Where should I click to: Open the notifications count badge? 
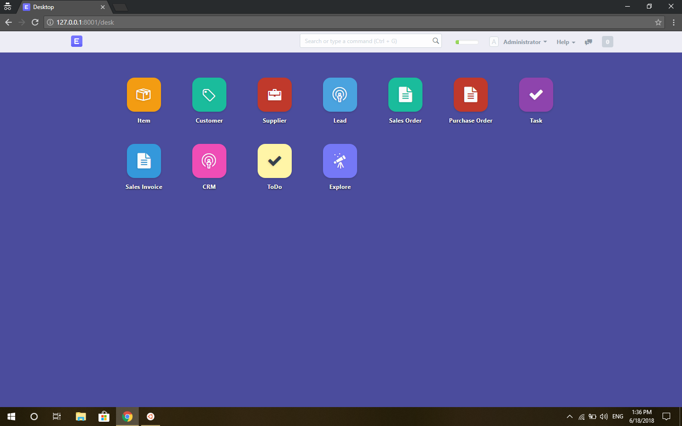(x=608, y=42)
